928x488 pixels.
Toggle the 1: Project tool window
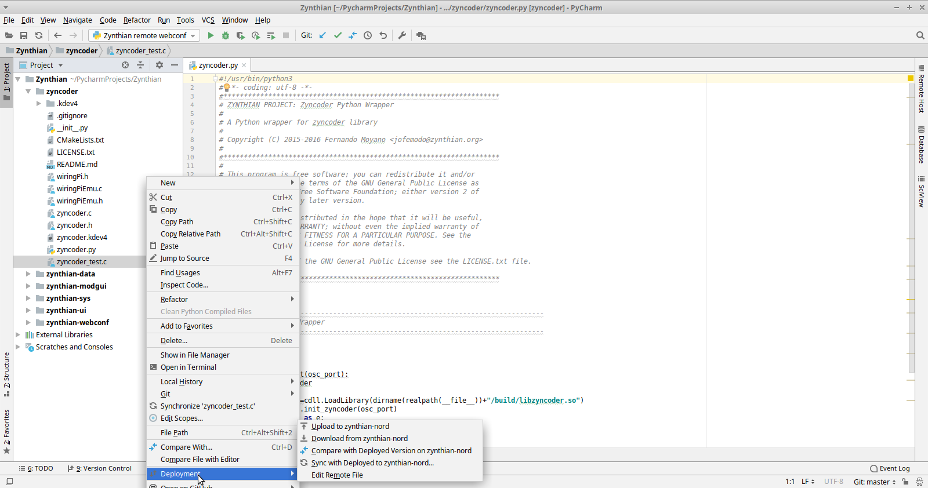pos(6,82)
